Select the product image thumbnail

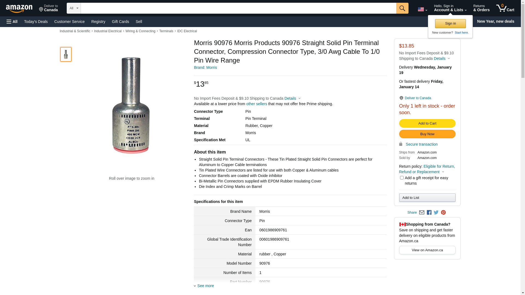pyautogui.click(x=66, y=54)
